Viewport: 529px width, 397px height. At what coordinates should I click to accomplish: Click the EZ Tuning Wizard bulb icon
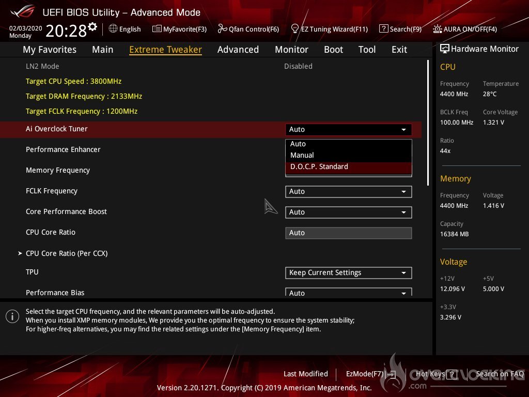[x=295, y=29]
